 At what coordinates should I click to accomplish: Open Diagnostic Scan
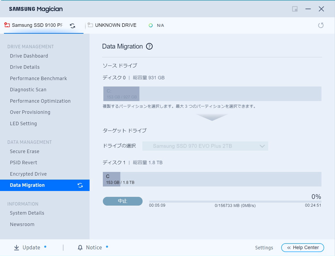tap(28, 90)
